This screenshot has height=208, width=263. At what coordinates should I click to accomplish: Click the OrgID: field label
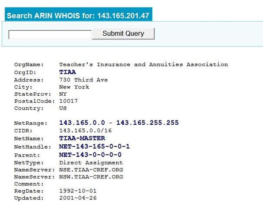point(25,72)
